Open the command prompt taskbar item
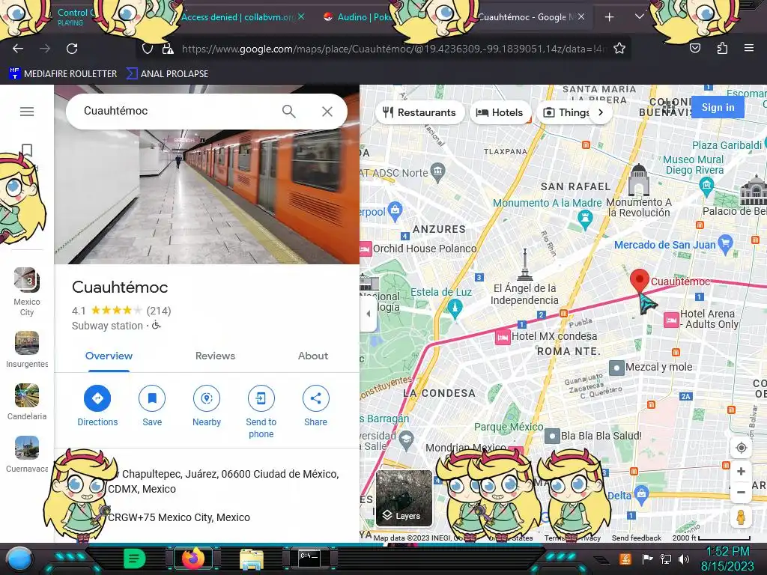 click(309, 559)
